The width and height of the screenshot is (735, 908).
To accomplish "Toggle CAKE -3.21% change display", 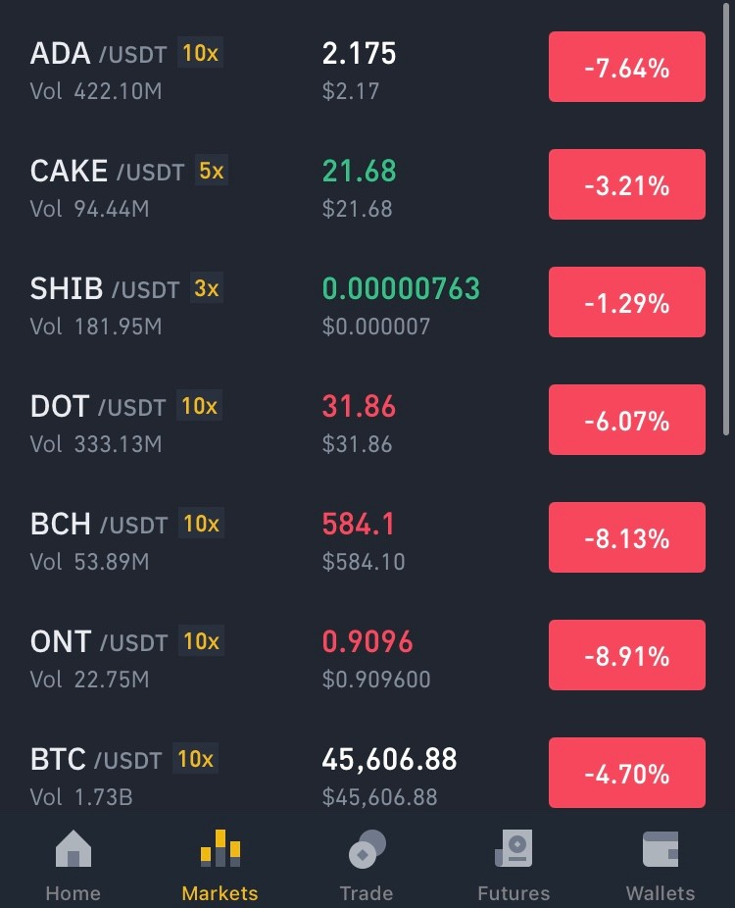I will click(x=627, y=184).
